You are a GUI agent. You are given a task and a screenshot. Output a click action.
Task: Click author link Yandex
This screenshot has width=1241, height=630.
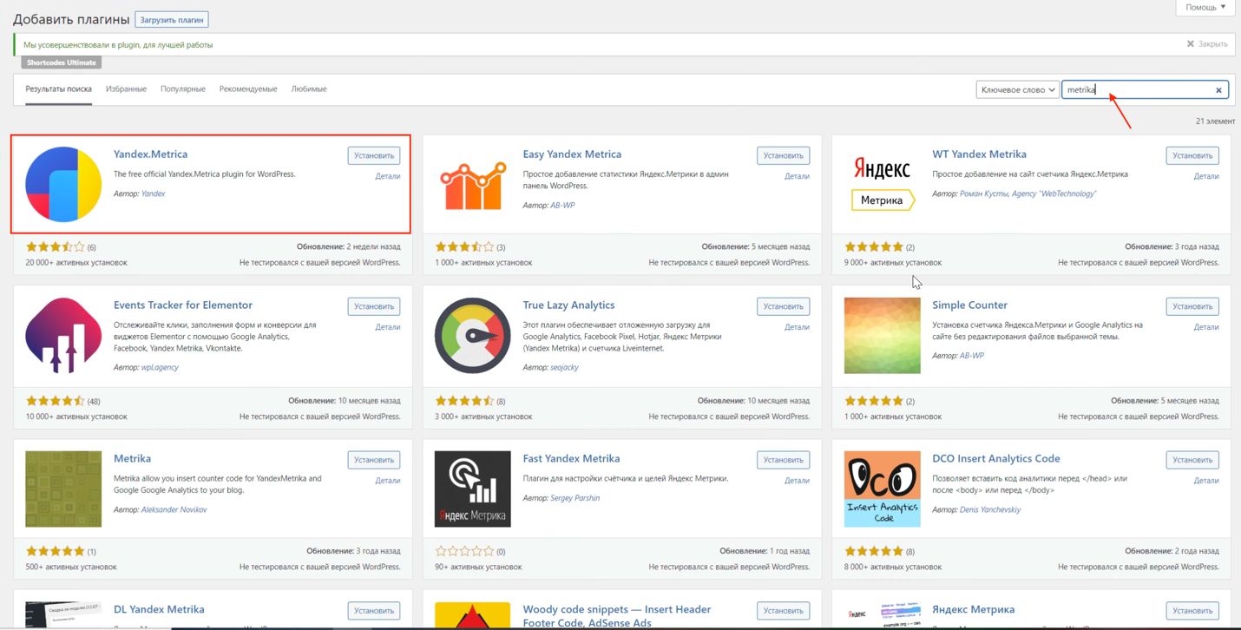click(x=153, y=194)
